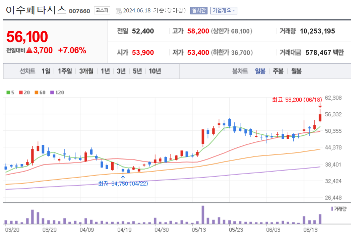The image size is (351, 238).
Task: Click the upper limit 상한가 68,100
Action: tap(232, 31)
